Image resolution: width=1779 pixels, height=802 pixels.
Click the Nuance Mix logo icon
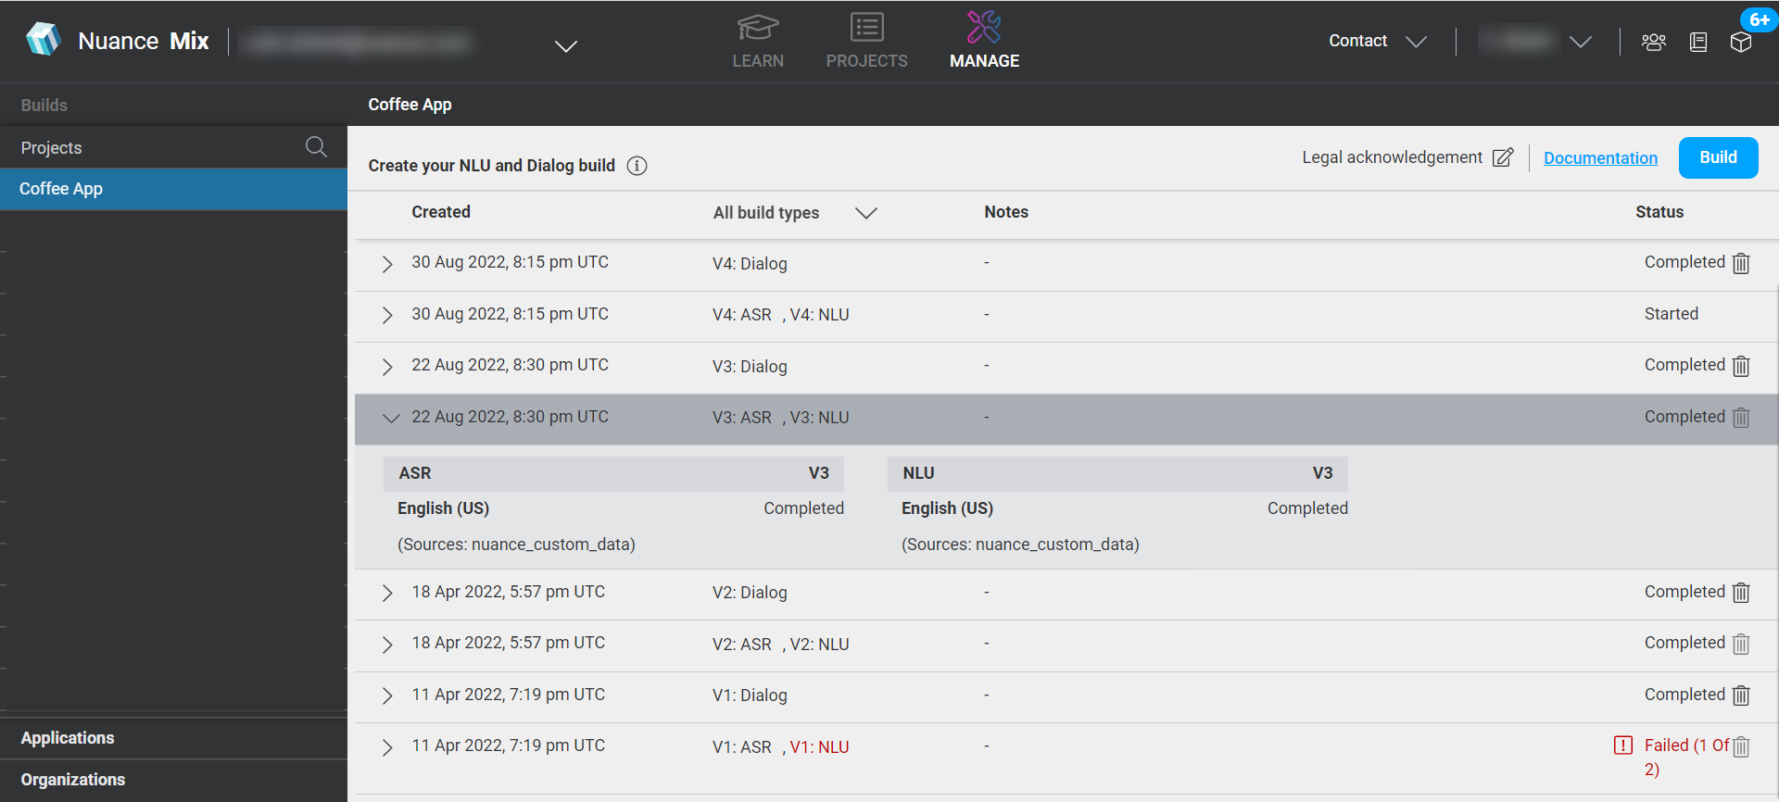pos(43,40)
